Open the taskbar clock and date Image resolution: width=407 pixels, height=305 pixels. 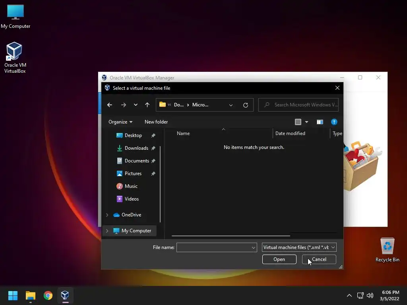coord(390,295)
